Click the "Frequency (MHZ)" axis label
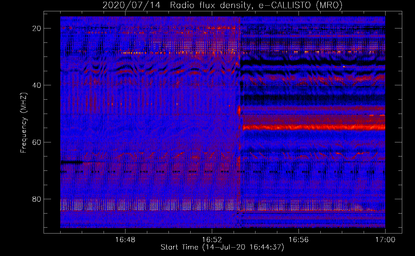 pos(24,123)
